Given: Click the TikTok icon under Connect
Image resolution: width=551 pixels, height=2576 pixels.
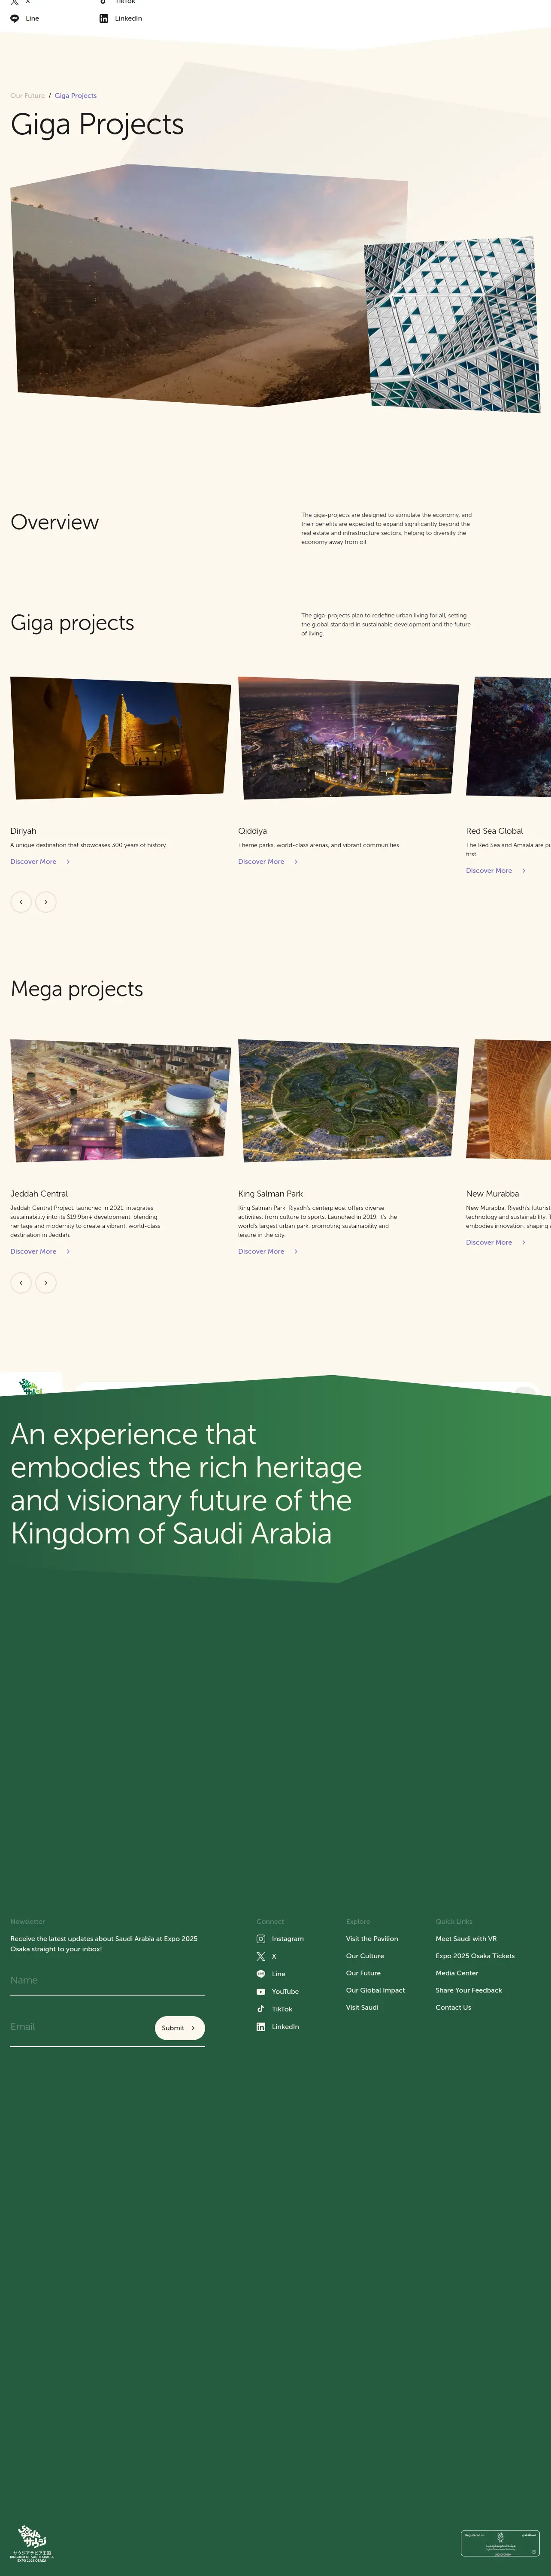Looking at the screenshot, I should 261,2008.
